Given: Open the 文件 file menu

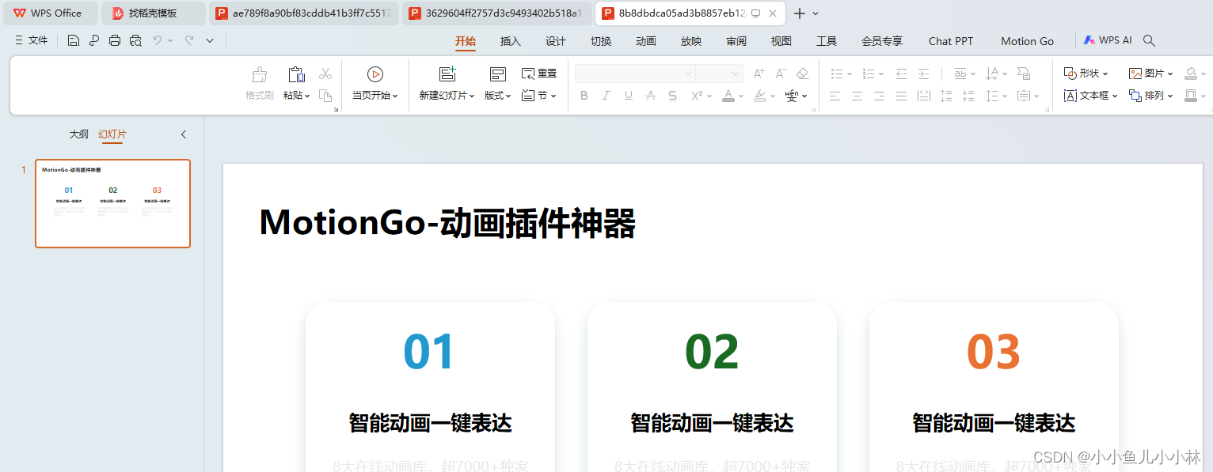Looking at the screenshot, I should (x=32, y=40).
